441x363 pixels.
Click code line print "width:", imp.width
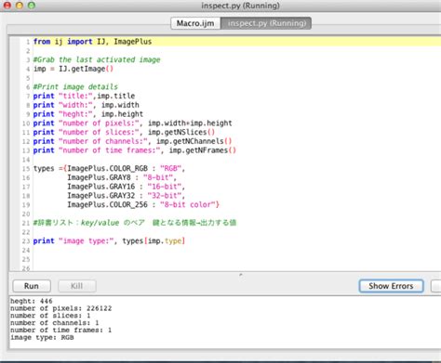87,105
